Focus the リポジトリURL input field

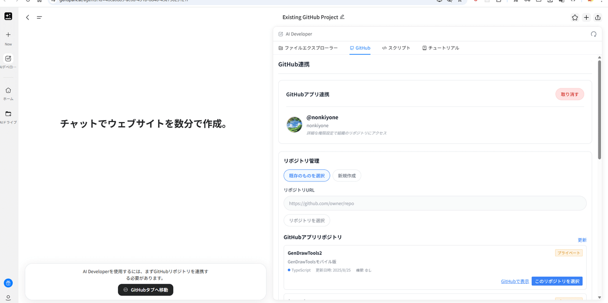(435, 203)
